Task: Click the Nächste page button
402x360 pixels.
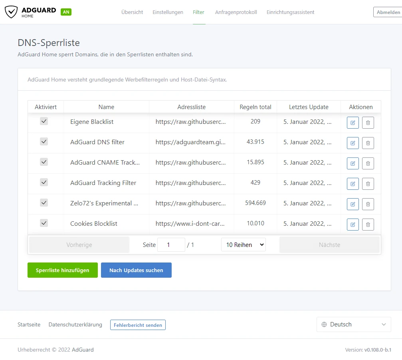Action: point(329,245)
